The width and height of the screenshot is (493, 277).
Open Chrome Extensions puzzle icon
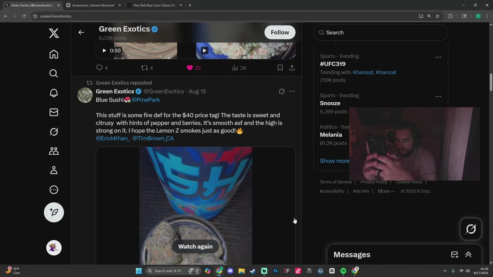(450, 16)
